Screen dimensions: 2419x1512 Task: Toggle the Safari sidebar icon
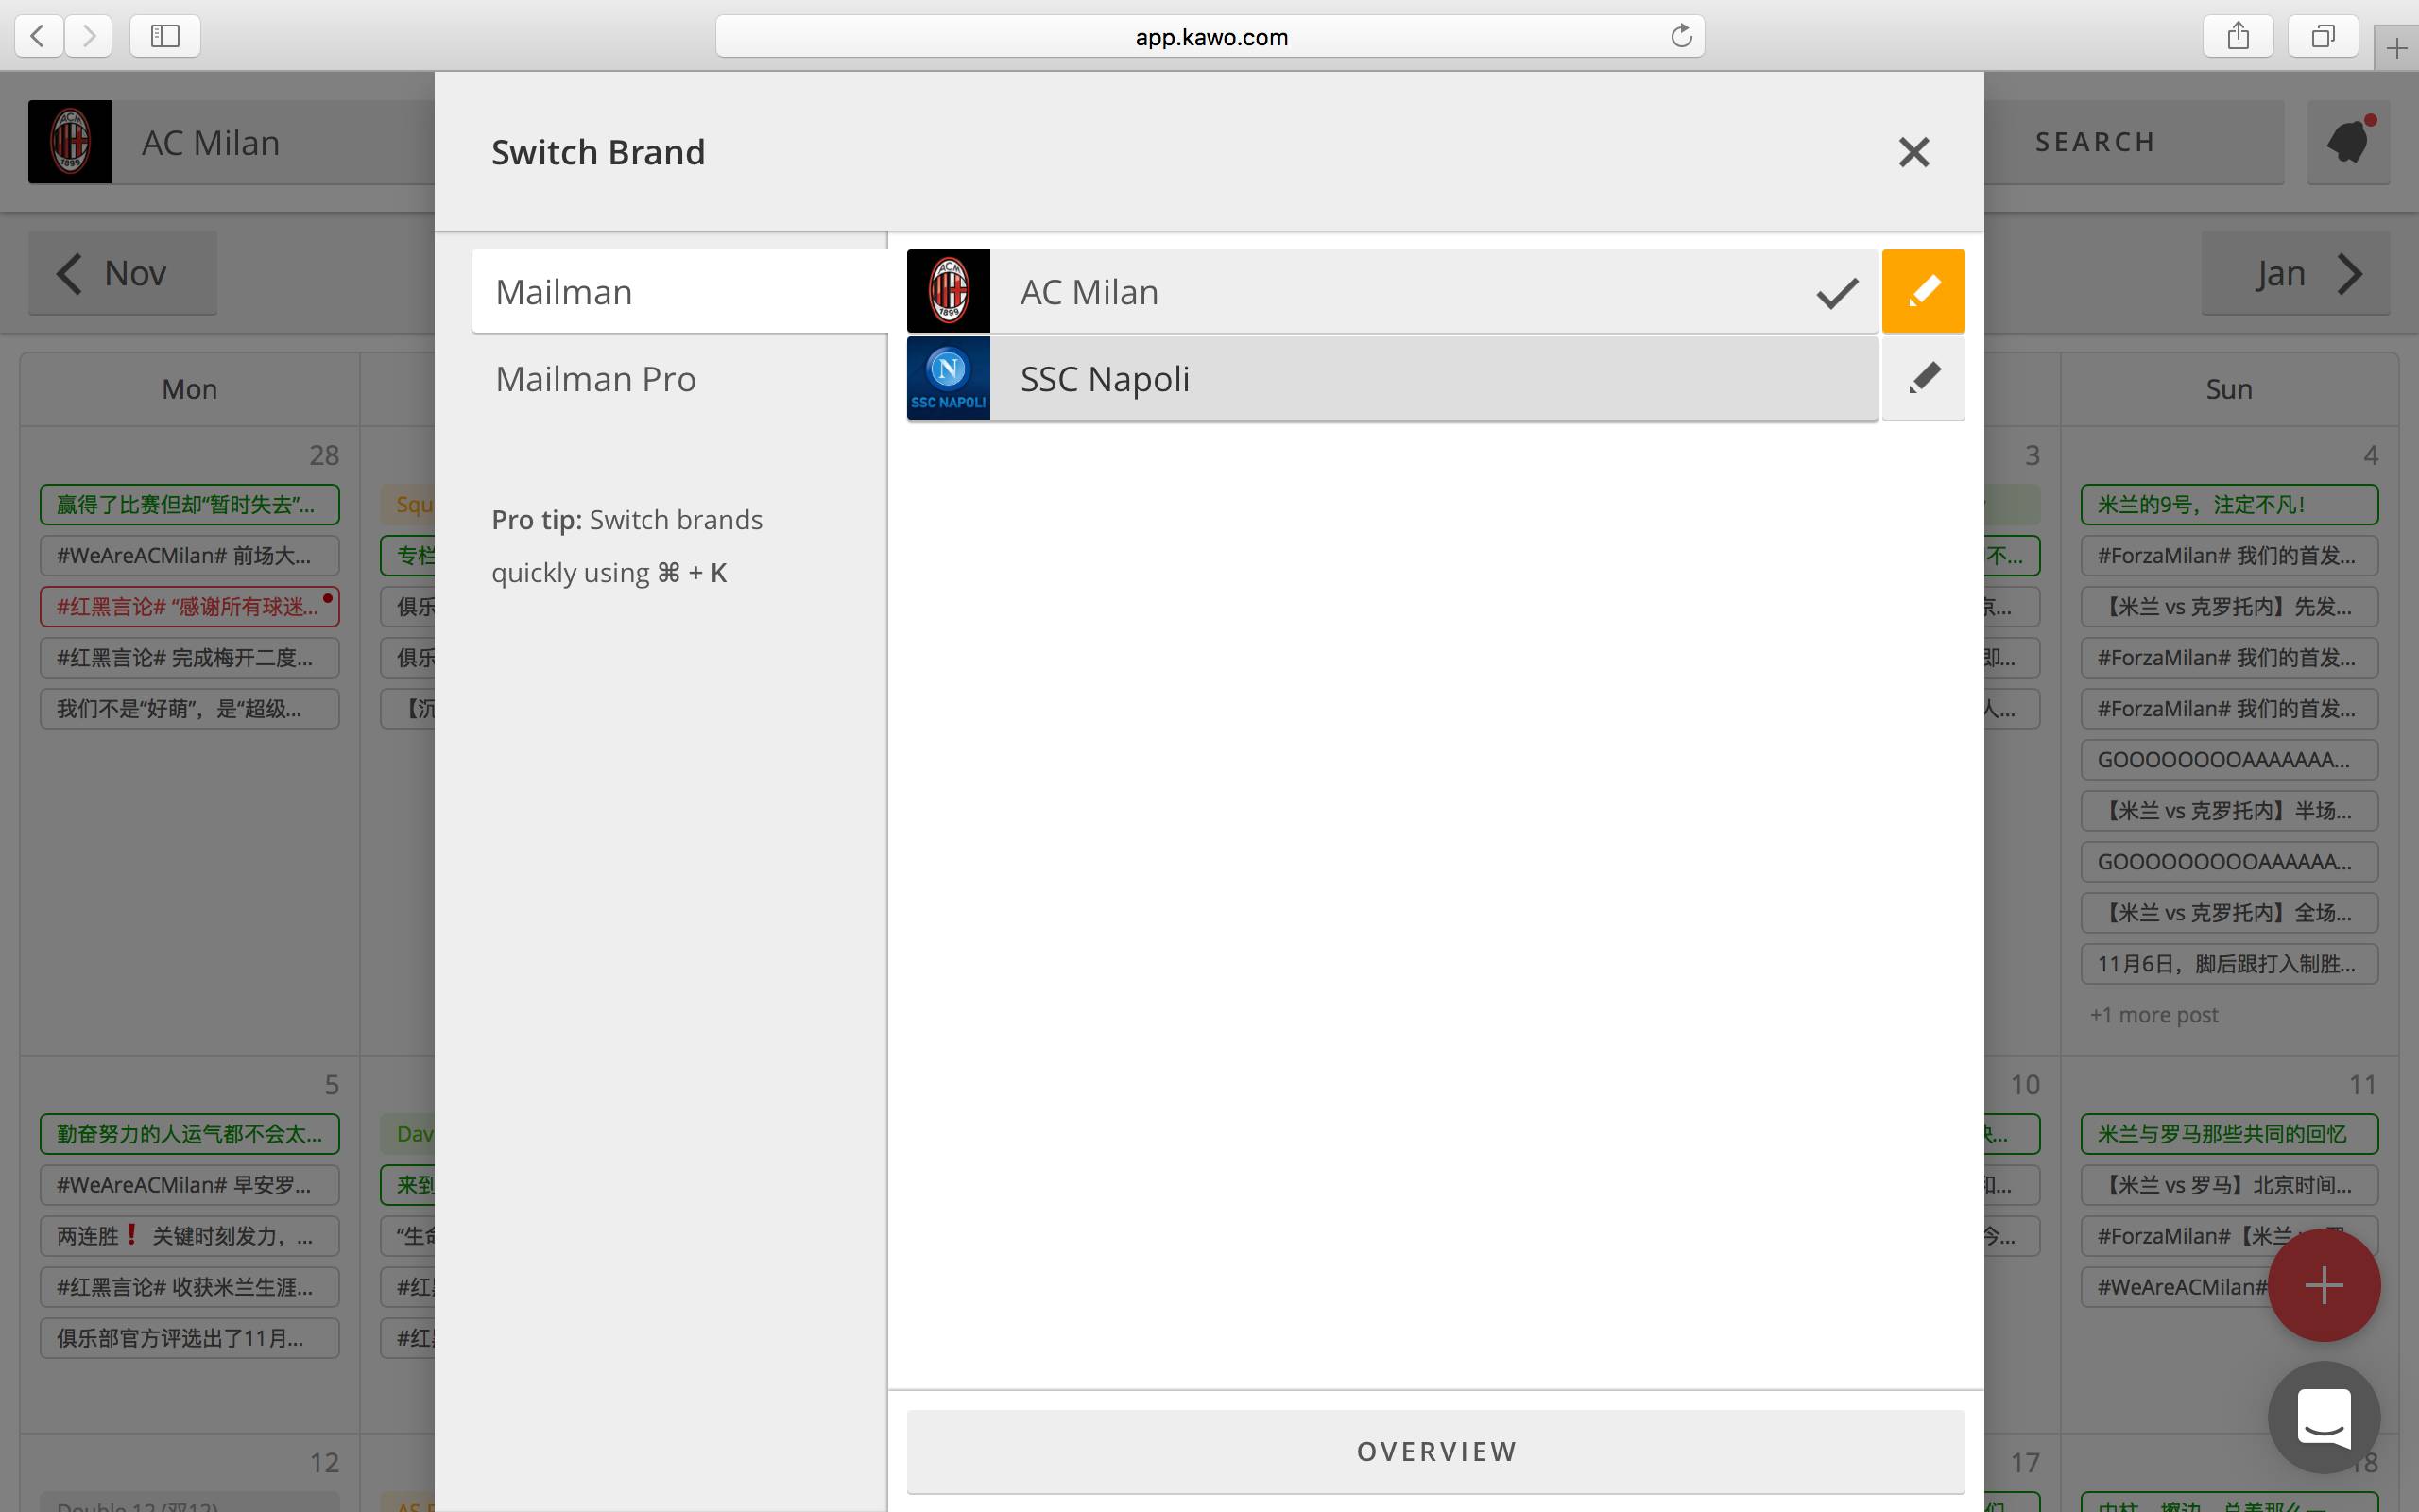(x=165, y=36)
